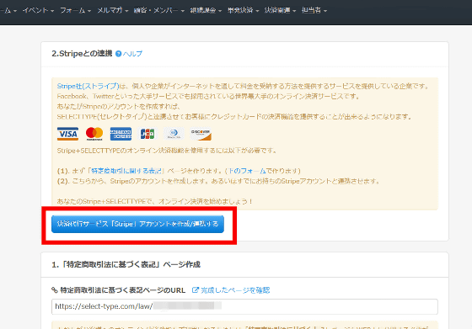
Task: Click the chain-link icon before the URL label
Action: point(55,290)
